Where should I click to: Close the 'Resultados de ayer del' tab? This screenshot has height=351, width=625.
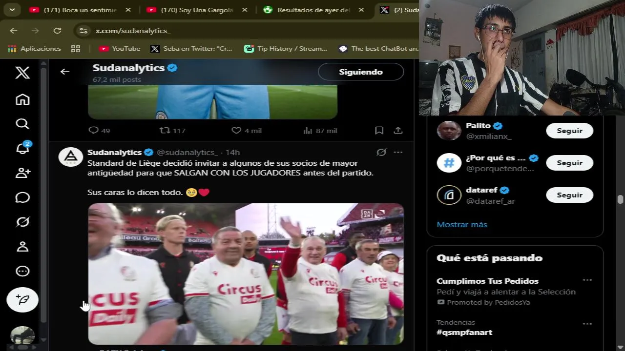point(361,10)
